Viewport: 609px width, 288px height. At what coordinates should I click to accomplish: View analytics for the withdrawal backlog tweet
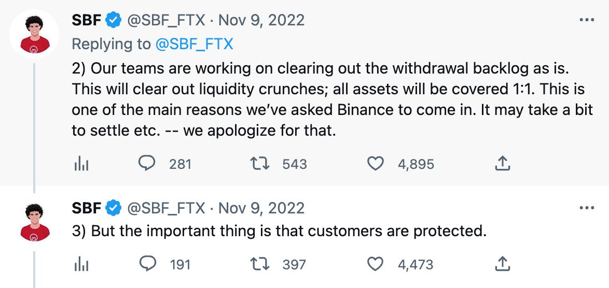click(81, 164)
